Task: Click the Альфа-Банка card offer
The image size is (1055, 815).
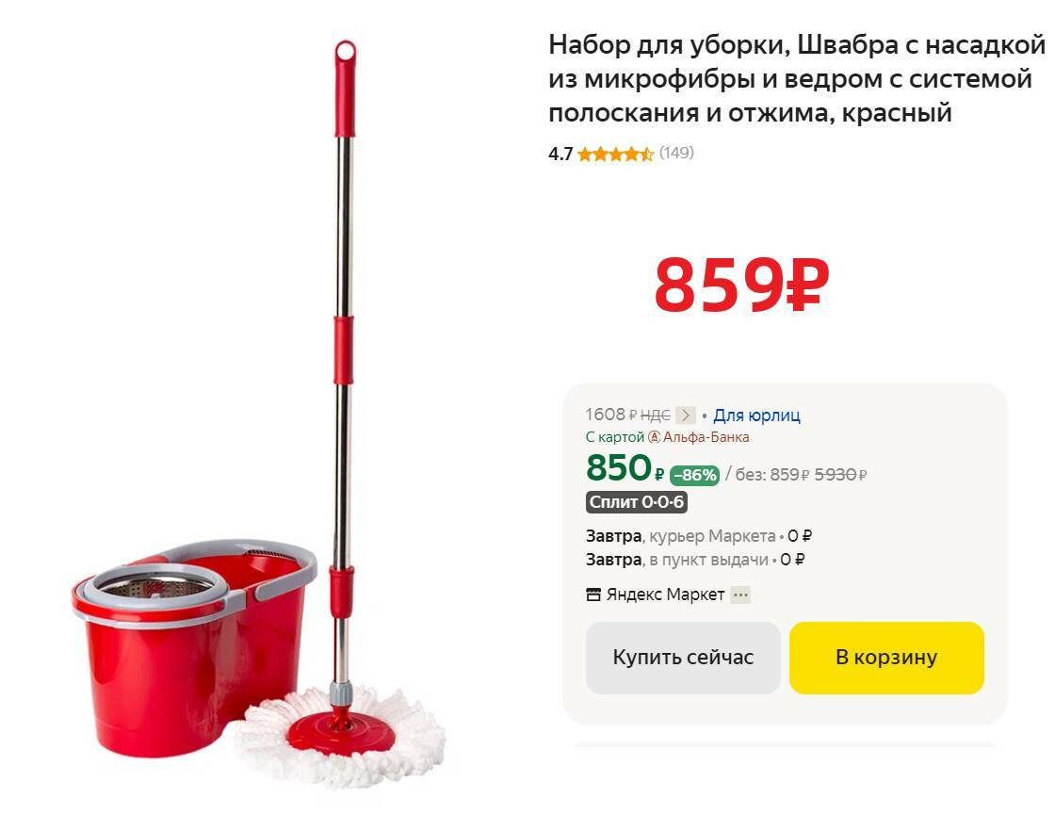Action: 667,437
